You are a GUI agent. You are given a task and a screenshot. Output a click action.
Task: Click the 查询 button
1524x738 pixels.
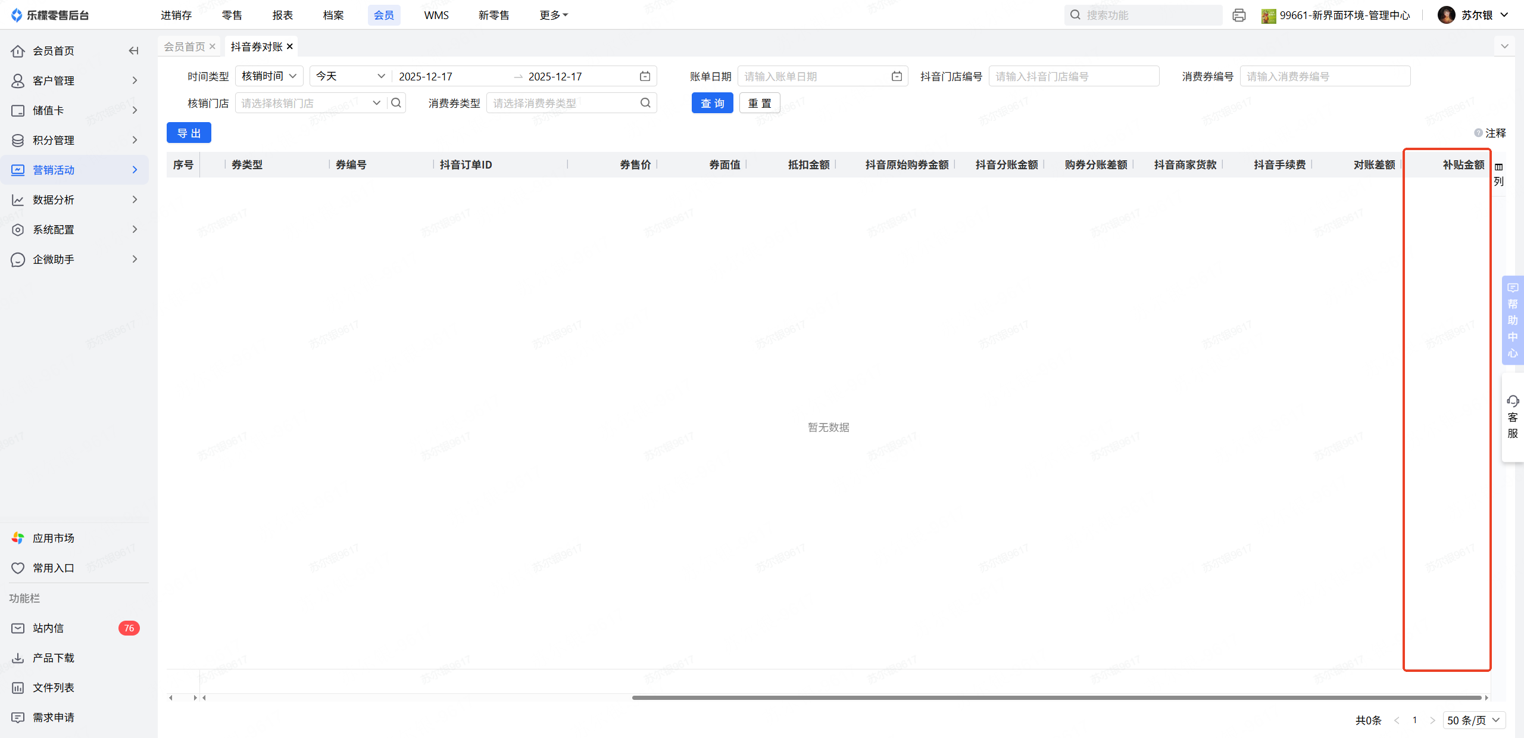click(x=712, y=103)
